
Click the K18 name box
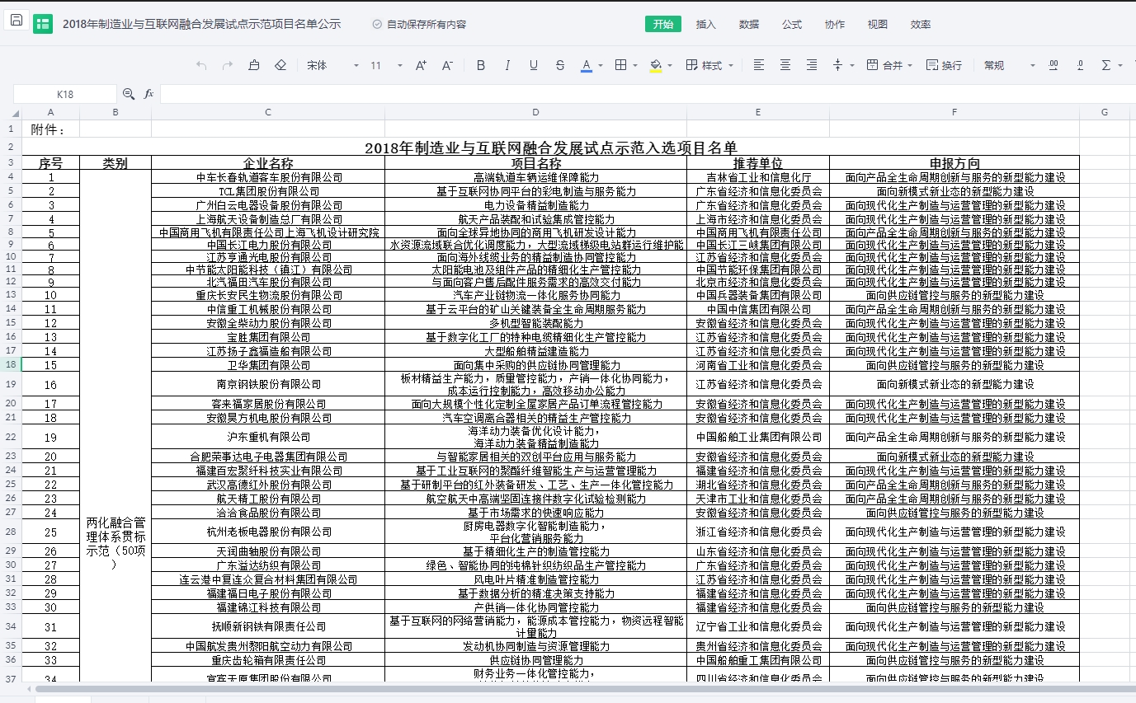(x=65, y=94)
